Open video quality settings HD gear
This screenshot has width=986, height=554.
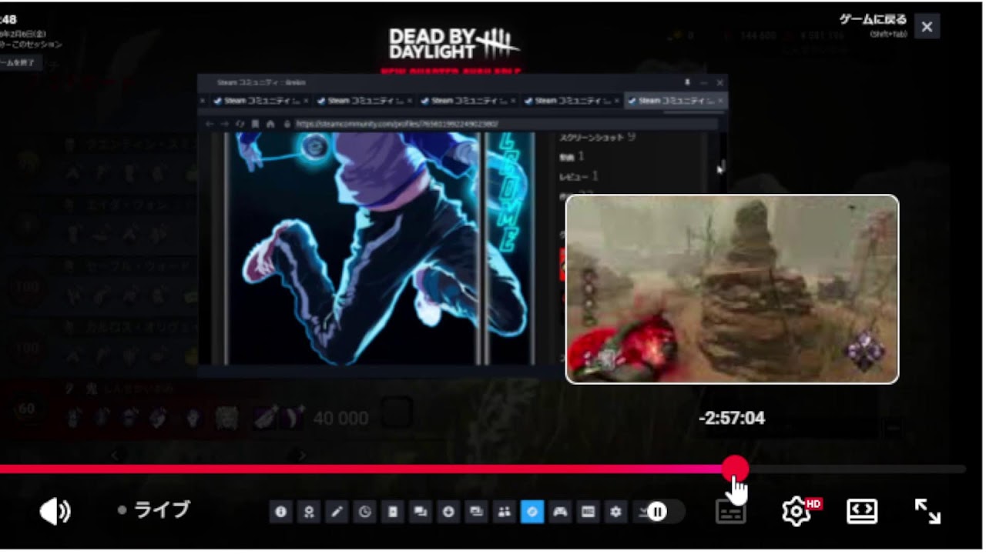pyautogui.click(x=800, y=511)
